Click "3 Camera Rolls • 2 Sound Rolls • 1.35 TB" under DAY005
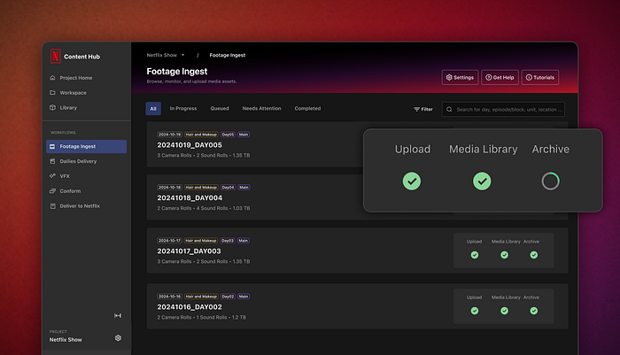Viewport: 620px width, 355px height. (x=203, y=155)
